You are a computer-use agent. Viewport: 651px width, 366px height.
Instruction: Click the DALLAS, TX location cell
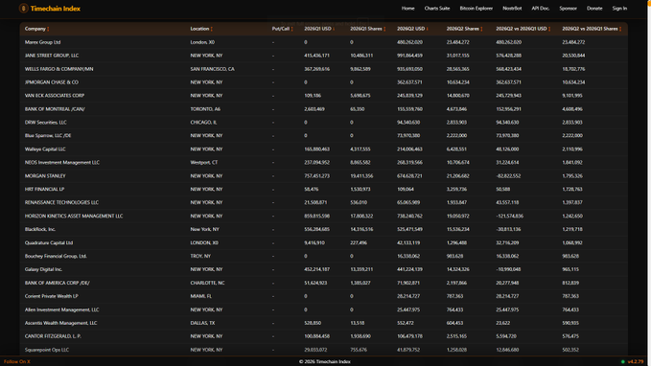(x=202, y=323)
